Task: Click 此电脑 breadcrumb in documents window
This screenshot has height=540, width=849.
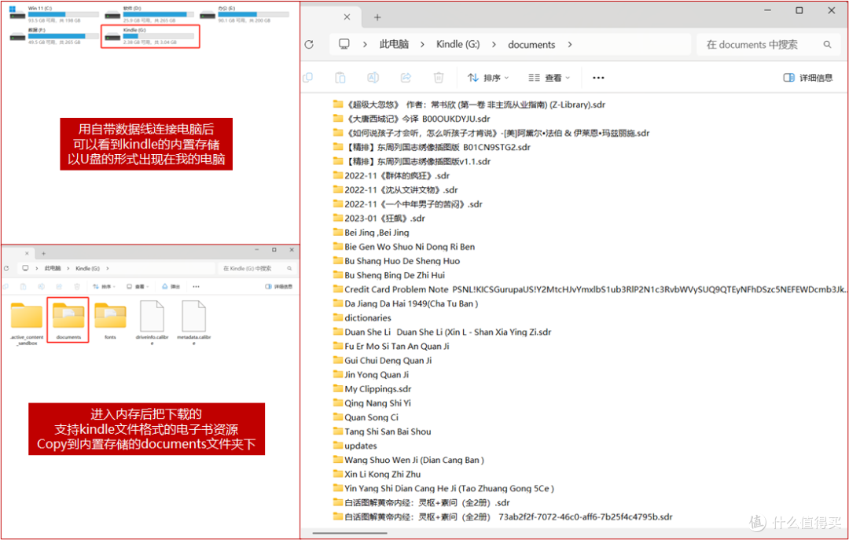Action: click(x=394, y=45)
